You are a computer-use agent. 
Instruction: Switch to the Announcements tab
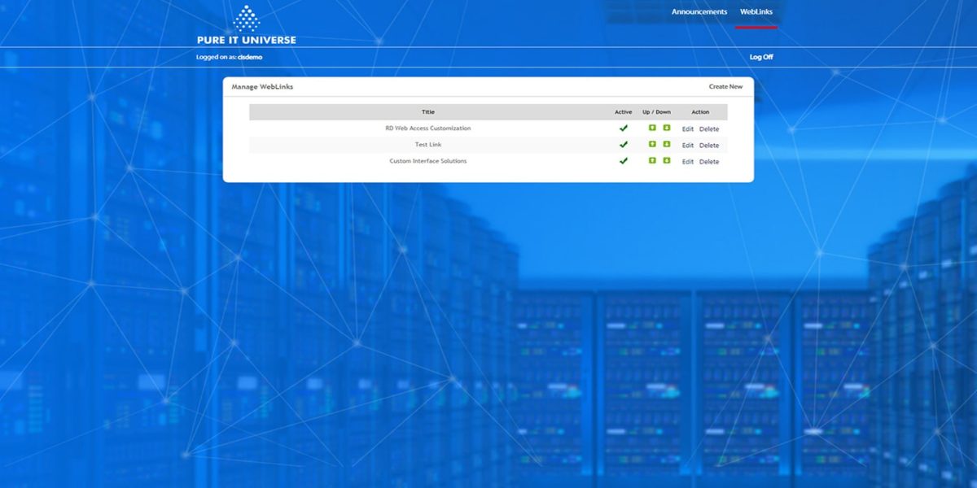698,11
